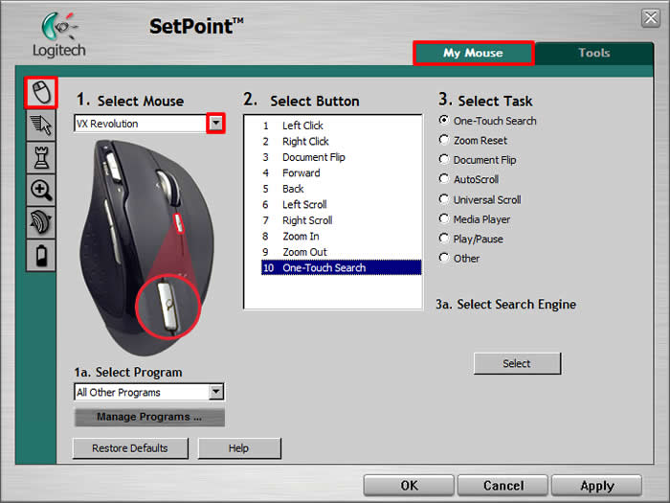This screenshot has height=503, width=670.
Task: Select the Zoom Reset task option
Action: tap(444, 140)
